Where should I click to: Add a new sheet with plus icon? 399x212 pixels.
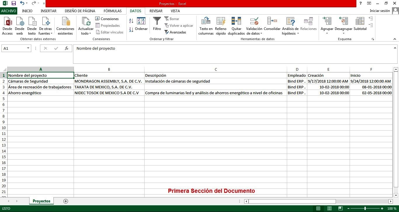click(x=66, y=201)
